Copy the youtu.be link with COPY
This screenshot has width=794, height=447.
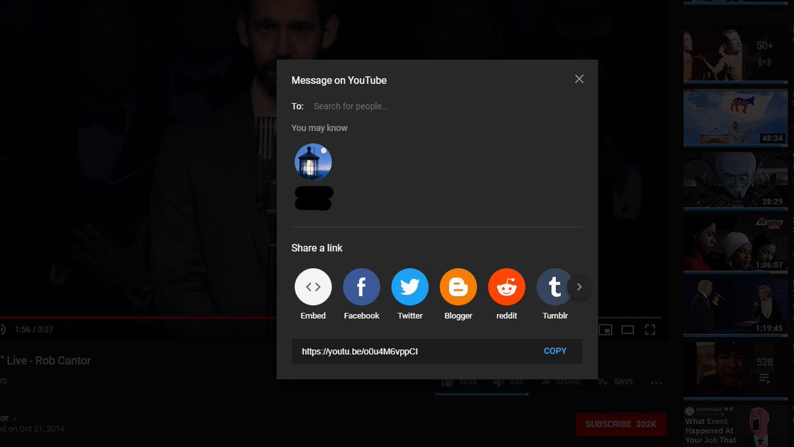click(x=554, y=351)
